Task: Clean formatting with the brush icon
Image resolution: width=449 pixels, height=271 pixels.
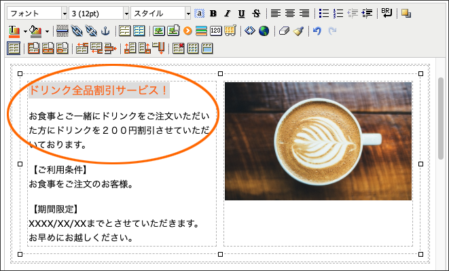Action: pyautogui.click(x=298, y=31)
